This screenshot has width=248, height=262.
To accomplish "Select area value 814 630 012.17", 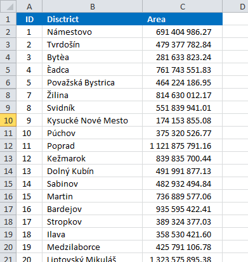I will [183, 95].
